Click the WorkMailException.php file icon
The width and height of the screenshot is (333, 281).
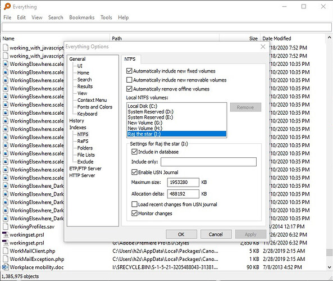[6, 259]
